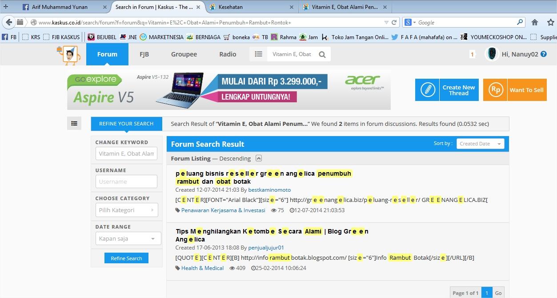Open the boneka bookmark

[236, 37]
